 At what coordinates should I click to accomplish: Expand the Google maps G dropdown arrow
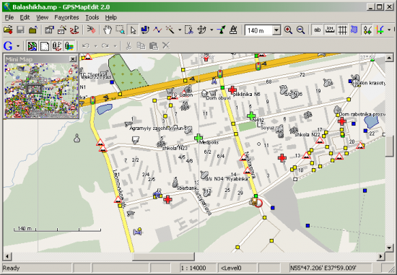[18, 46]
